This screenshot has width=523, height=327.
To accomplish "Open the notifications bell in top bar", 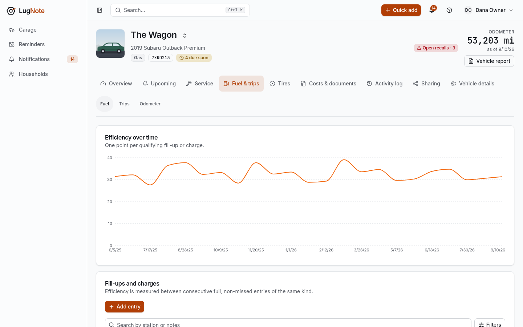I will 432,10.
